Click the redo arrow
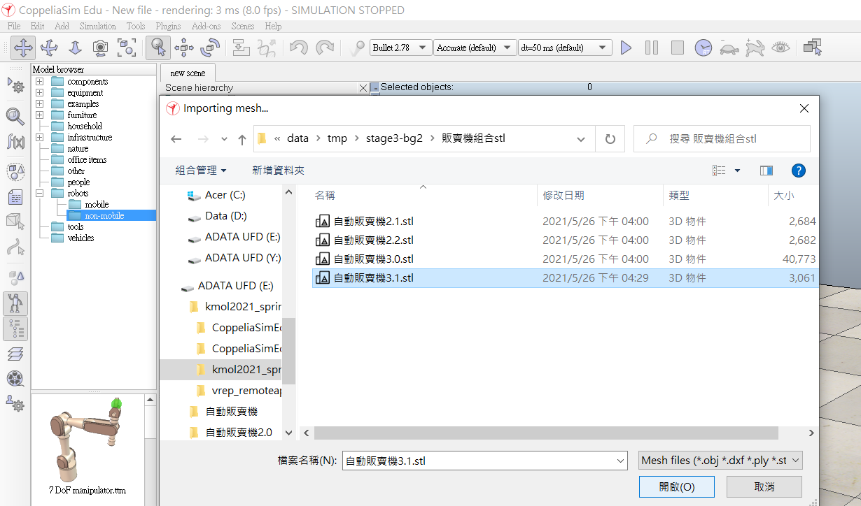 (325, 48)
